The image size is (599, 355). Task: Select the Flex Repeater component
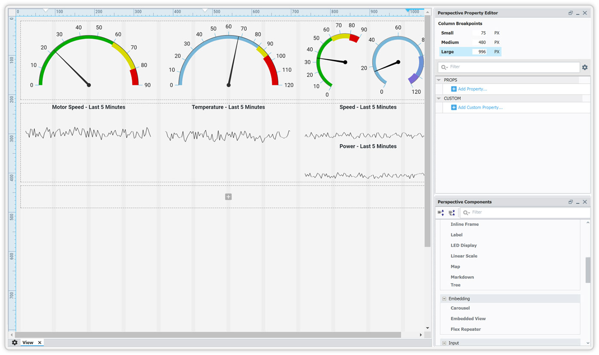pos(466,329)
